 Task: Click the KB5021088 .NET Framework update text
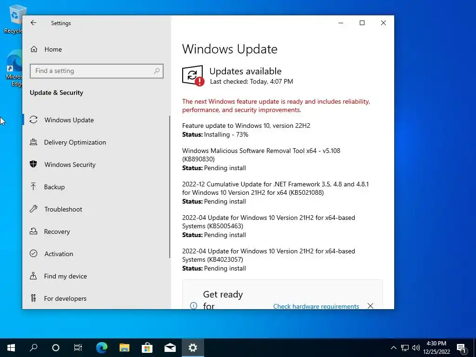(x=275, y=188)
